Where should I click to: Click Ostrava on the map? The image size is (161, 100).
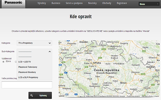pyautogui.click(x=150, y=67)
